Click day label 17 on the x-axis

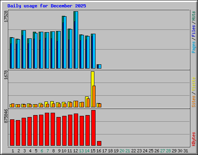(104, 151)
